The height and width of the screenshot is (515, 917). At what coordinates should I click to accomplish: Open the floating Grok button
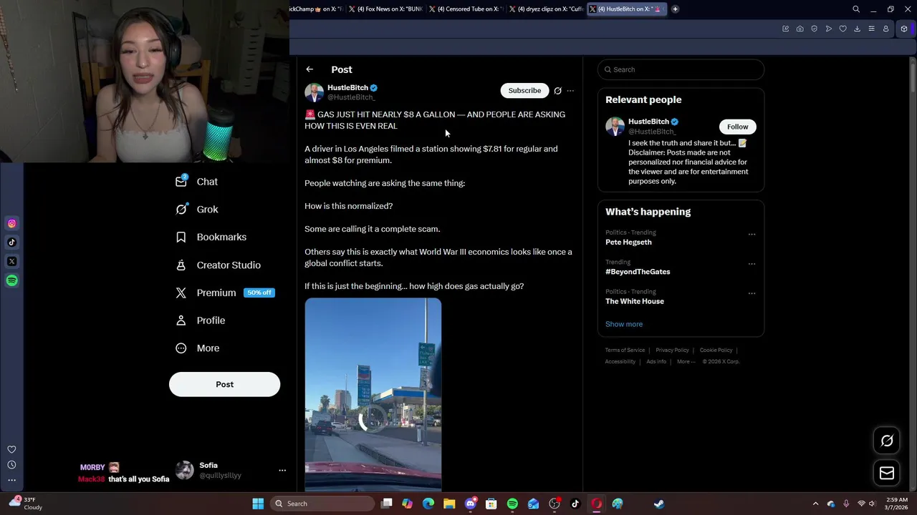(887, 441)
